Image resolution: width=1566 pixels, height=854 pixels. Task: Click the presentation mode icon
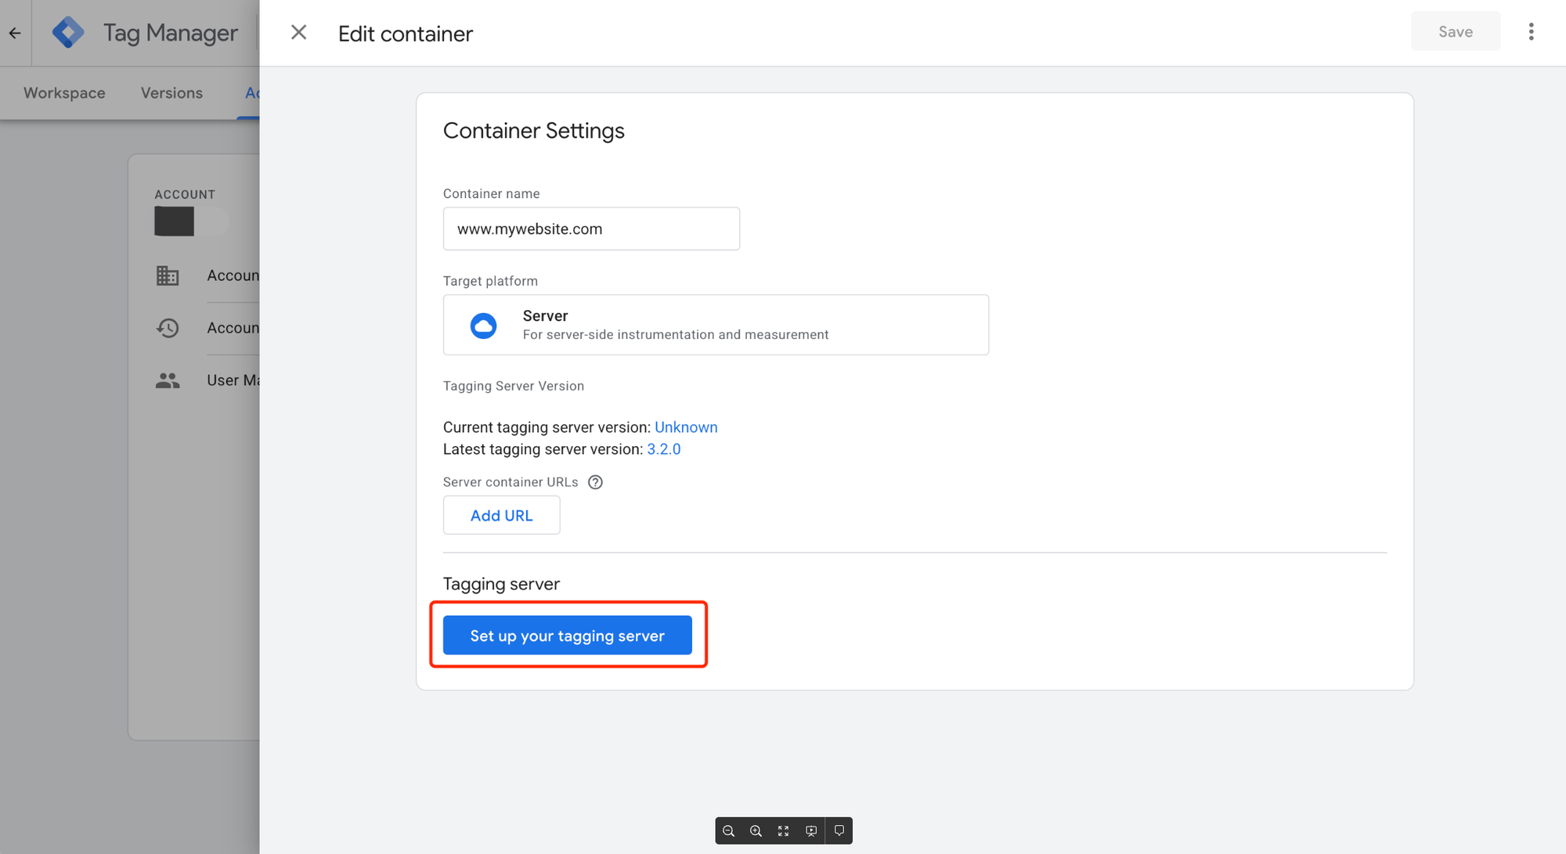click(811, 831)
